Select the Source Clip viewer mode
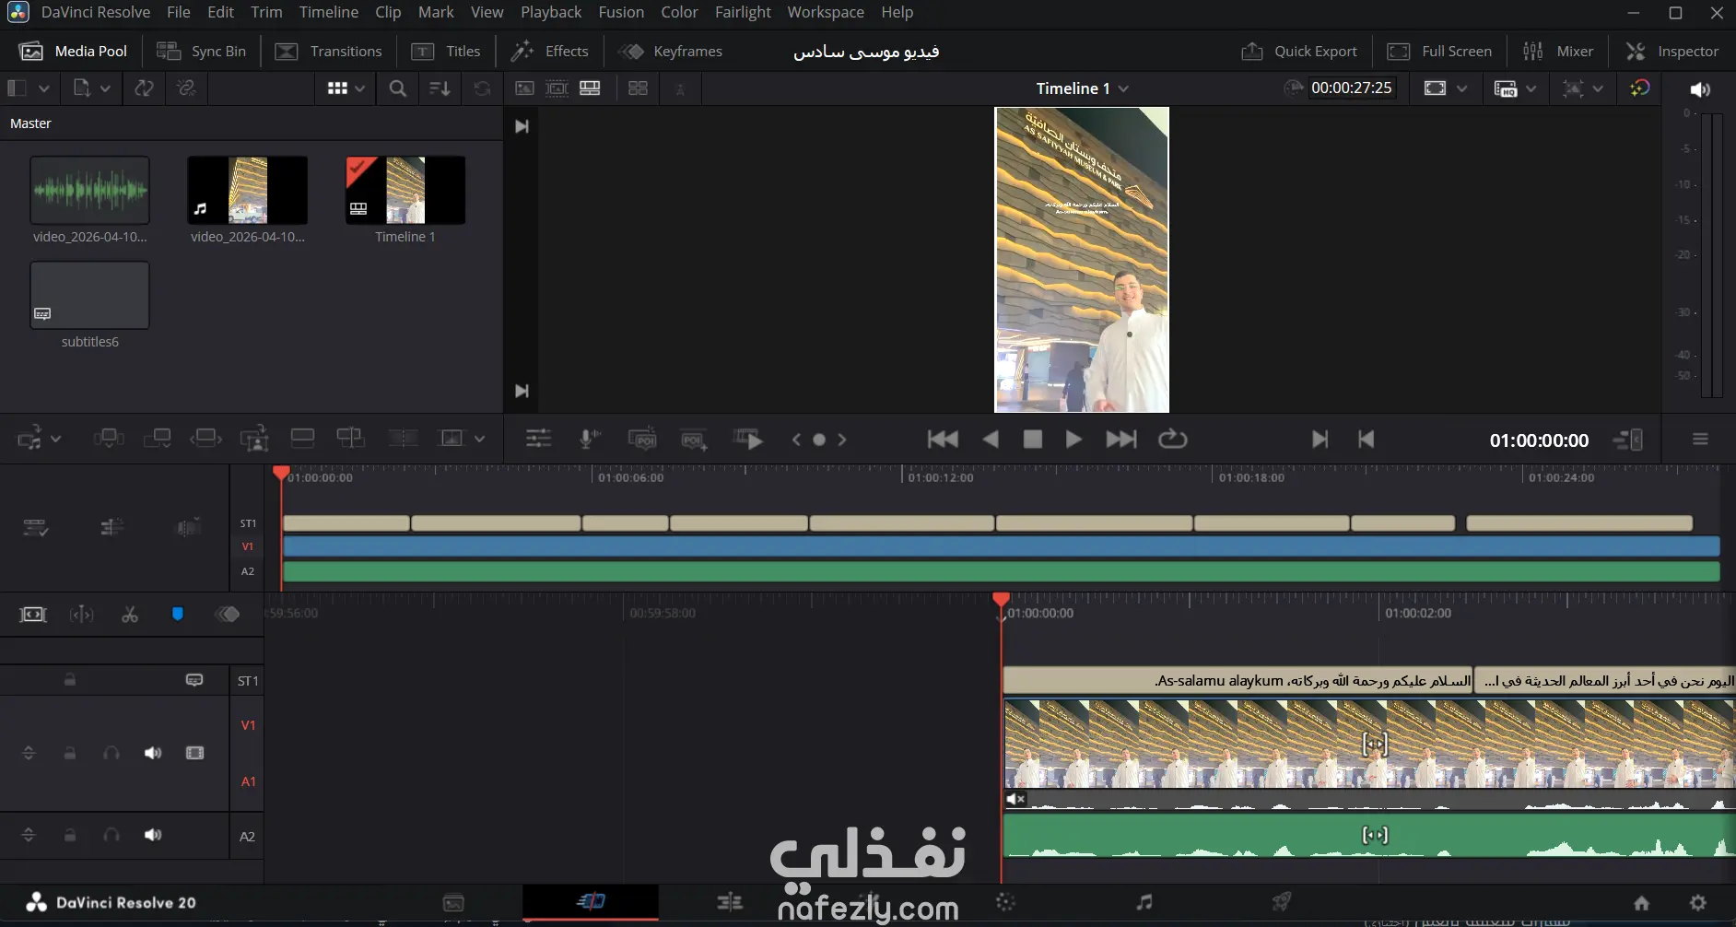The height and width of the screenshot is (927, 1736). pyautogui.click(x=524, y=88)
